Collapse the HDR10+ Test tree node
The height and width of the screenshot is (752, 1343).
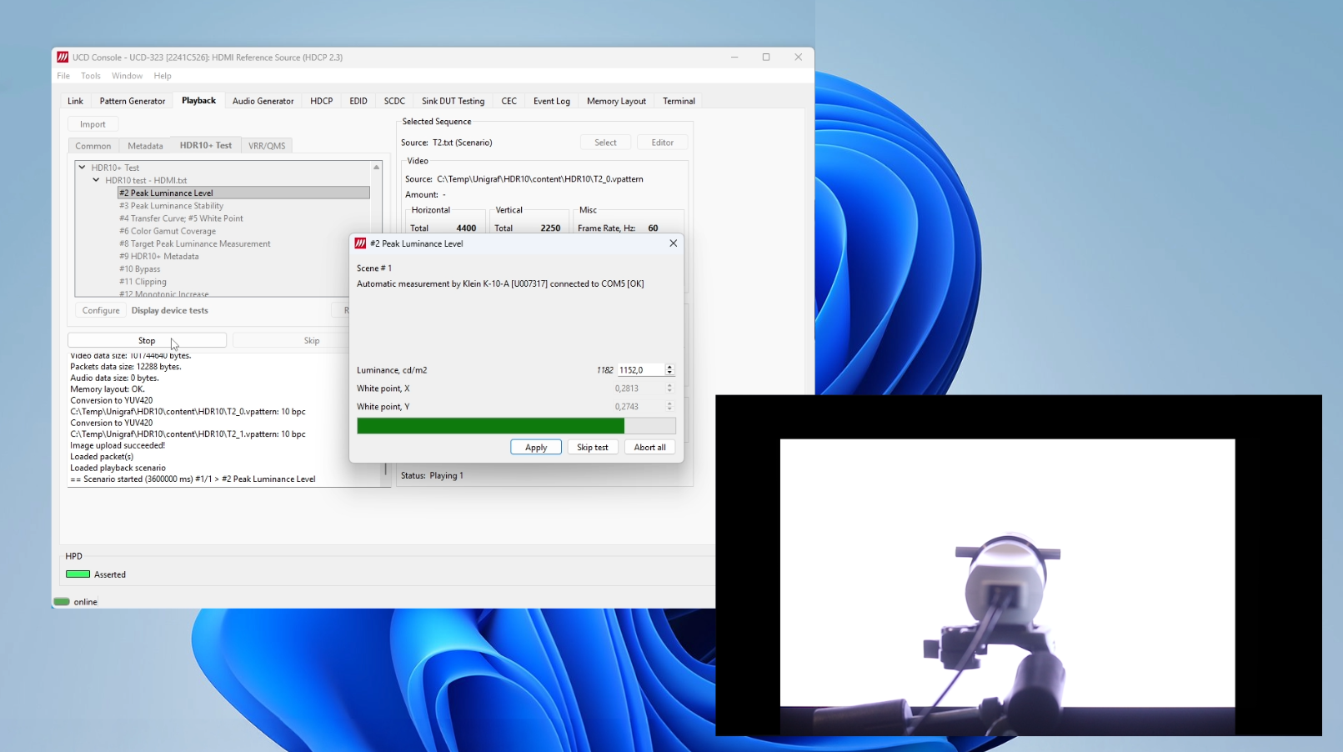[x=83, y=168]
